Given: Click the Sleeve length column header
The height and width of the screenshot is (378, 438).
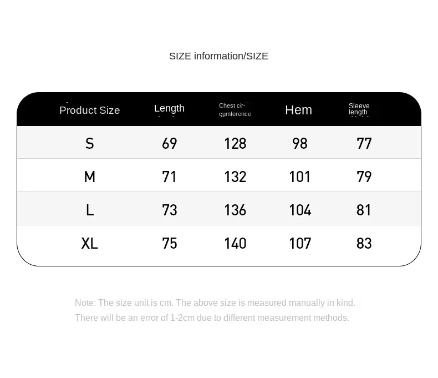Looking at the screenshot, I should click(359, 109).
